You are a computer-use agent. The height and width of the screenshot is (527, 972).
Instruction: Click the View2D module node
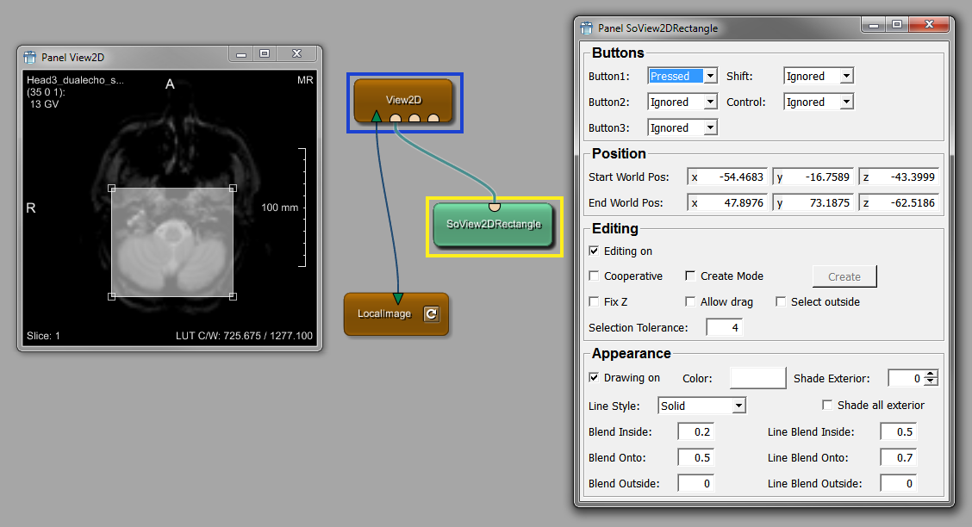[x=402, y=99]
